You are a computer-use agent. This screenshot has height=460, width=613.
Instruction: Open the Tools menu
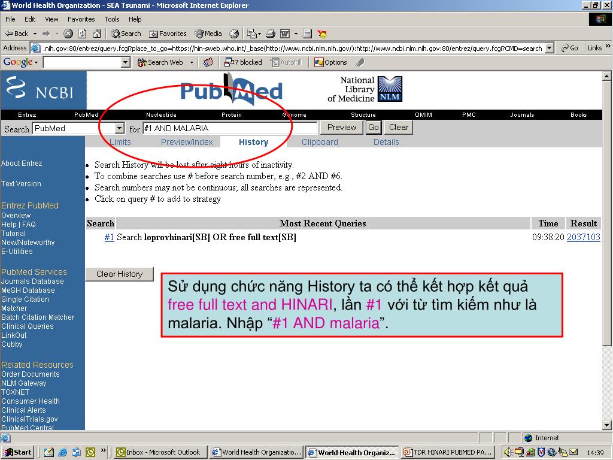click(x=112, y=19)
